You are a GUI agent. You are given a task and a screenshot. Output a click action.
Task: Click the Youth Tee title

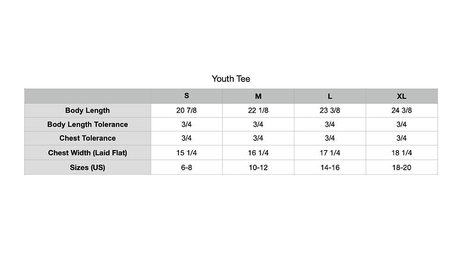(231, 79)
